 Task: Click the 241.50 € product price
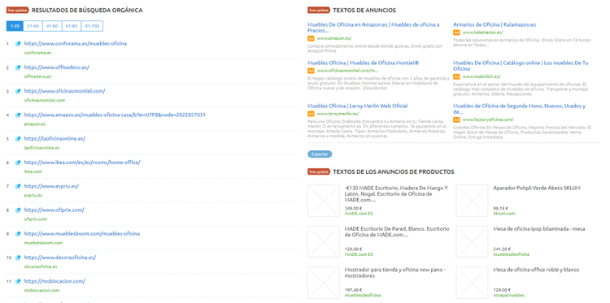[502, 249]
